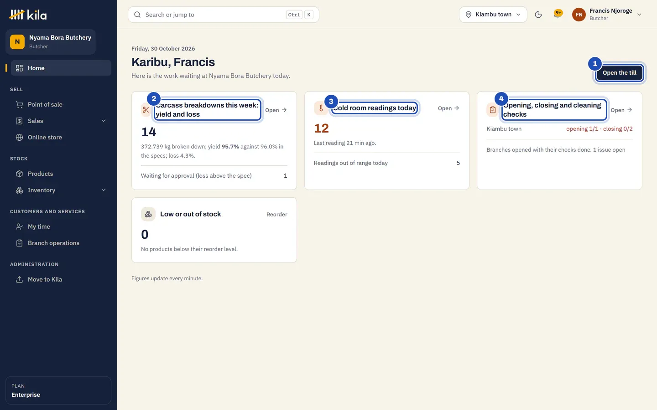Go to Branch operations
This screenshot has height=410, width=657.
tap(61, 243)
